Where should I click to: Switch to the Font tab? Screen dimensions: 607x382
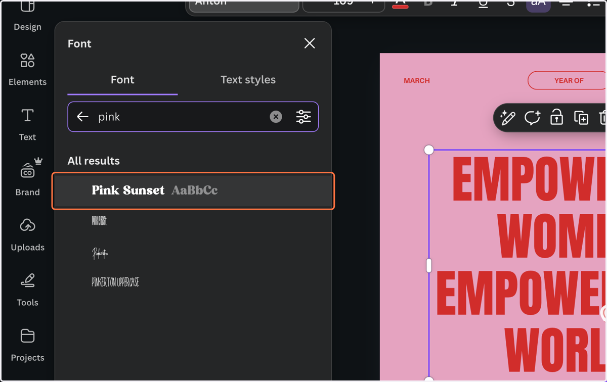click(x=122, y=80)
